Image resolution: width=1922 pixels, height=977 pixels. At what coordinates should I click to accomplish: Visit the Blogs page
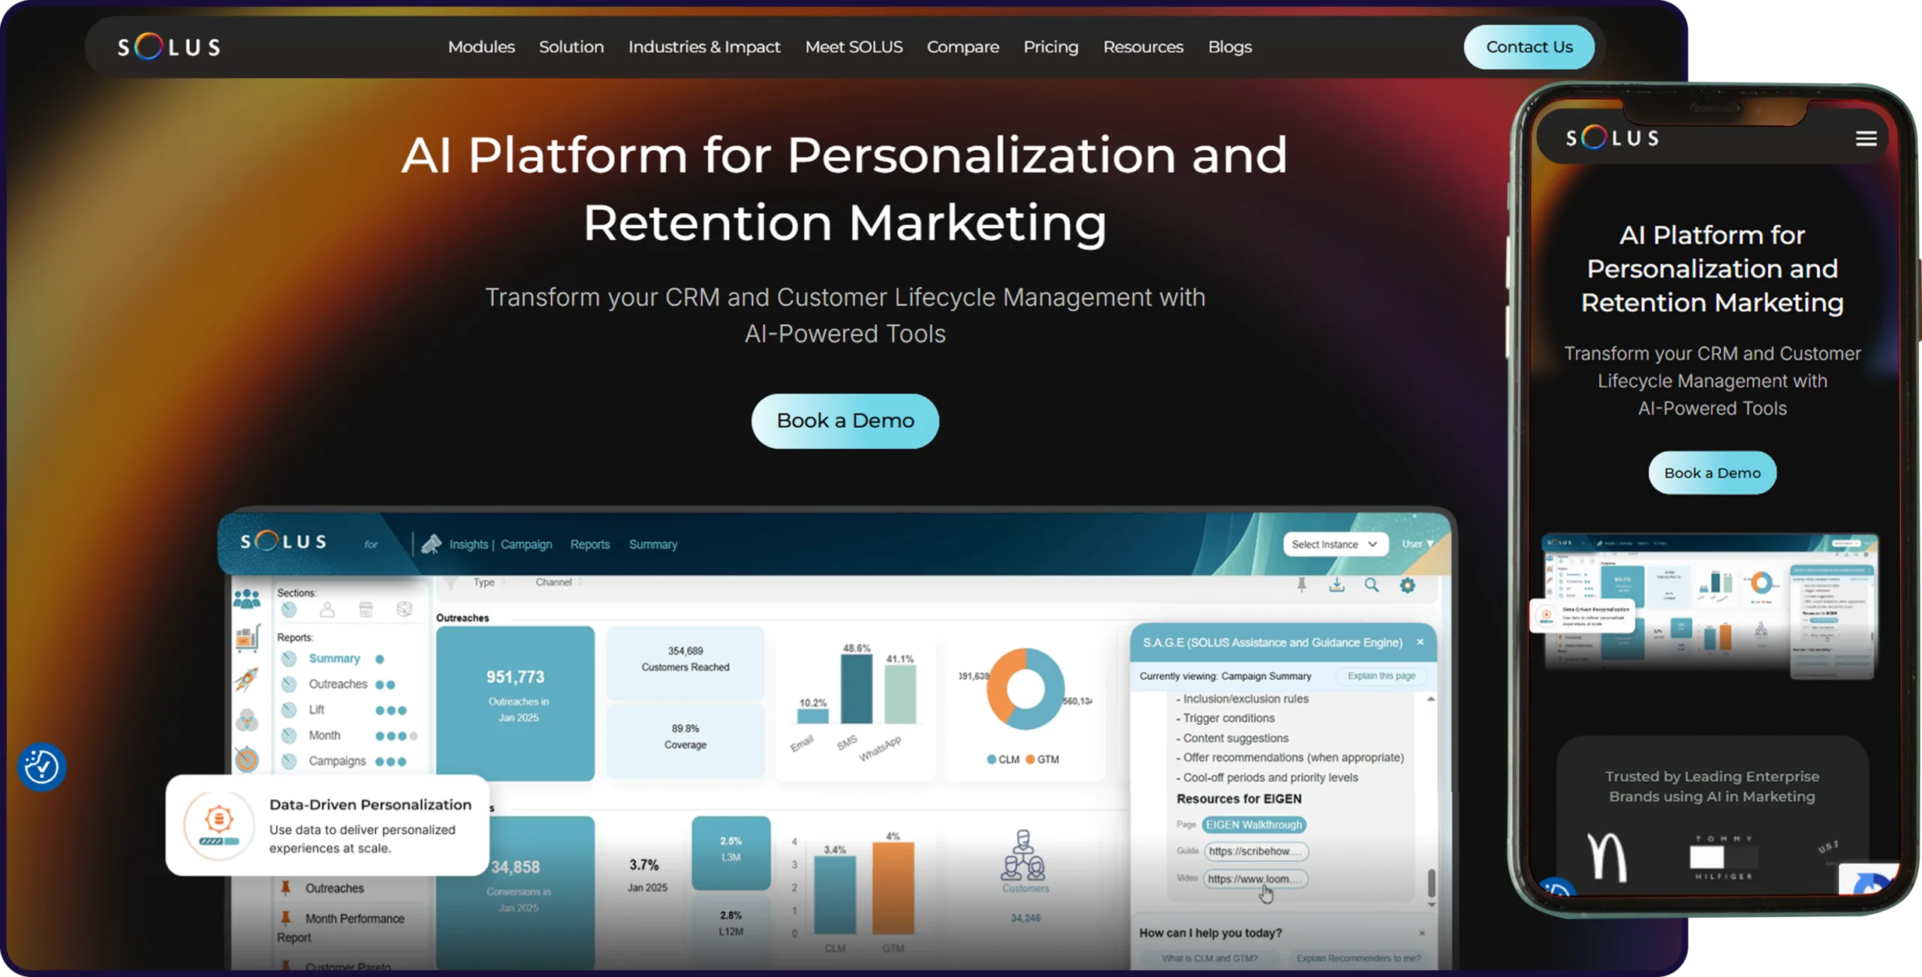(1230, 47)
